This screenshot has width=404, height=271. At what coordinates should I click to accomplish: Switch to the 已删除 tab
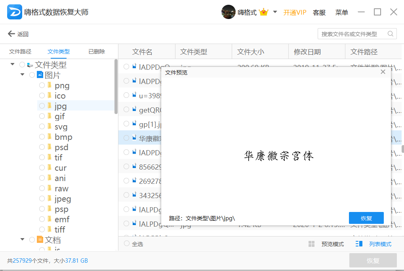click(97, 52)
